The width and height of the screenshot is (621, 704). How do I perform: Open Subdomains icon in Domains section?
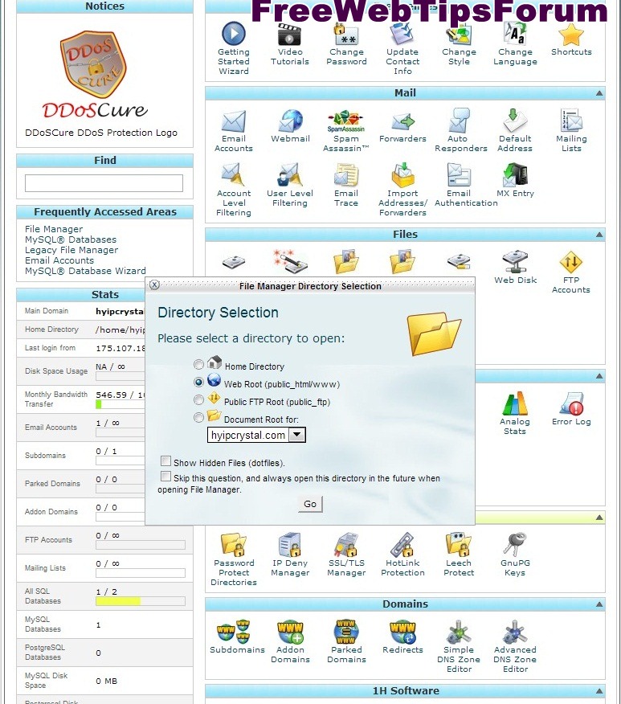click(234, 632)
